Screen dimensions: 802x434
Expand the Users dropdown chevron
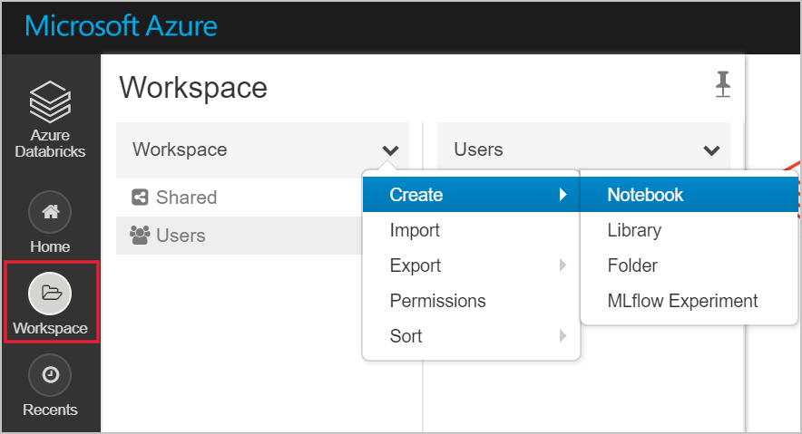point(711,150)
